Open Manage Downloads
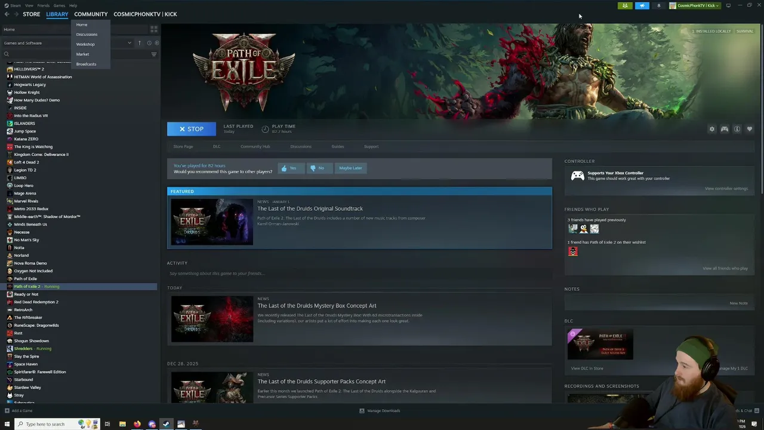Screen dimensions: 764x430 click(380, 411)
